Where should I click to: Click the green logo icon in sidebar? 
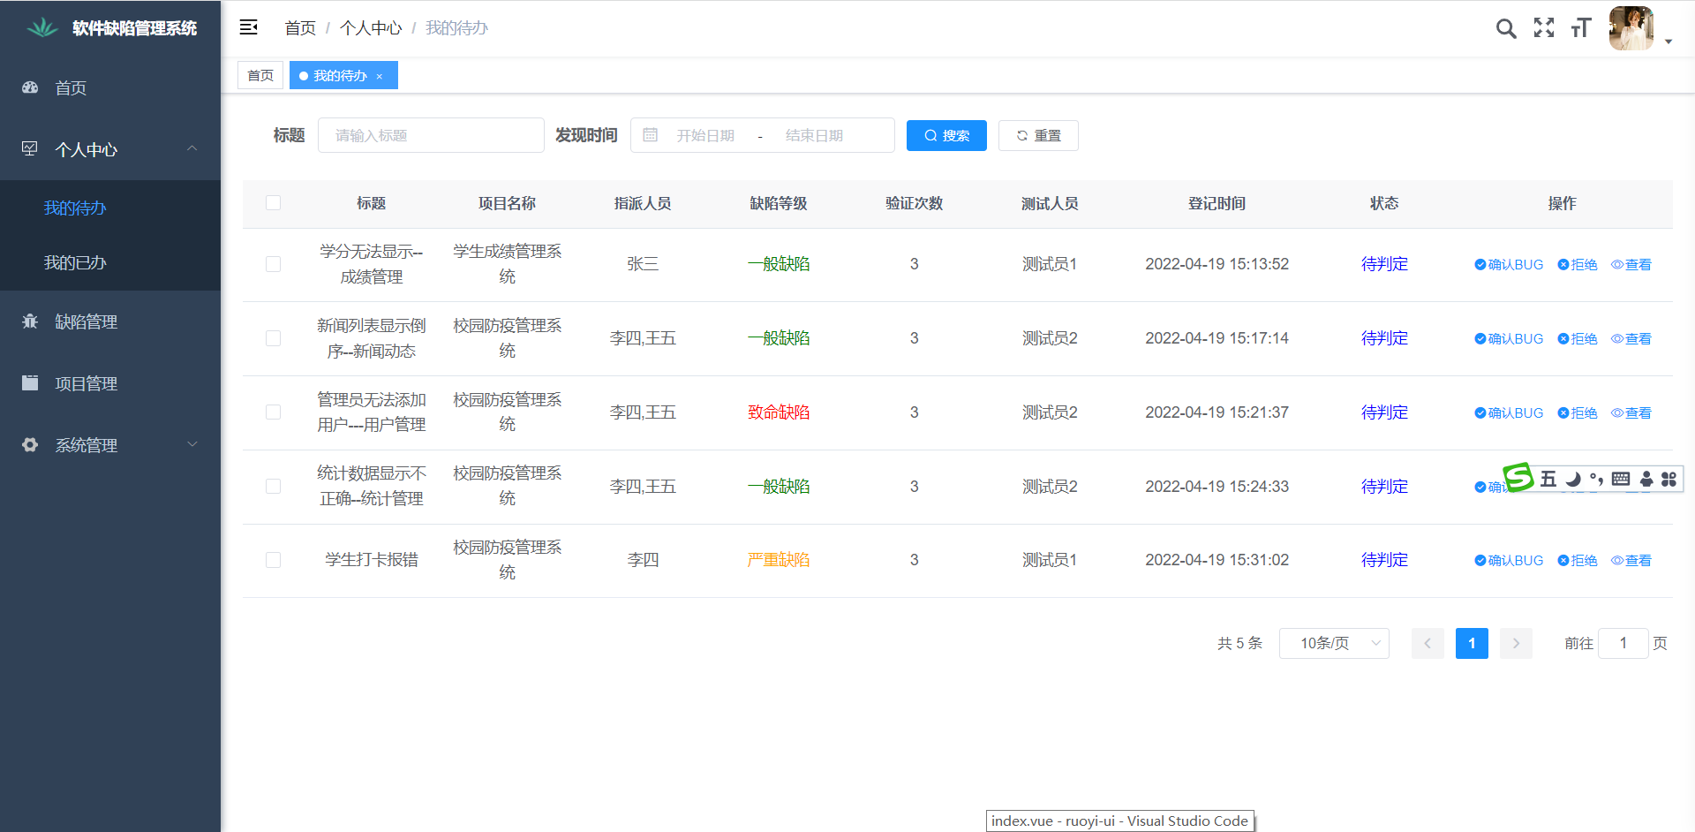click(41, 28)
